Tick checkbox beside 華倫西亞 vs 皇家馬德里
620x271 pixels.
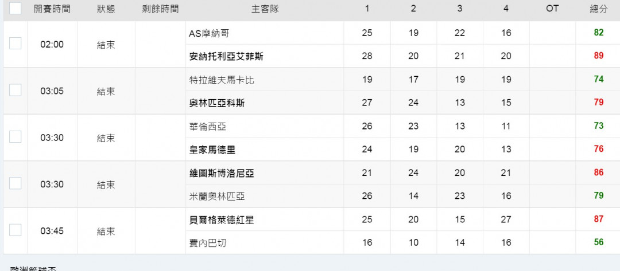click(15, 136)
